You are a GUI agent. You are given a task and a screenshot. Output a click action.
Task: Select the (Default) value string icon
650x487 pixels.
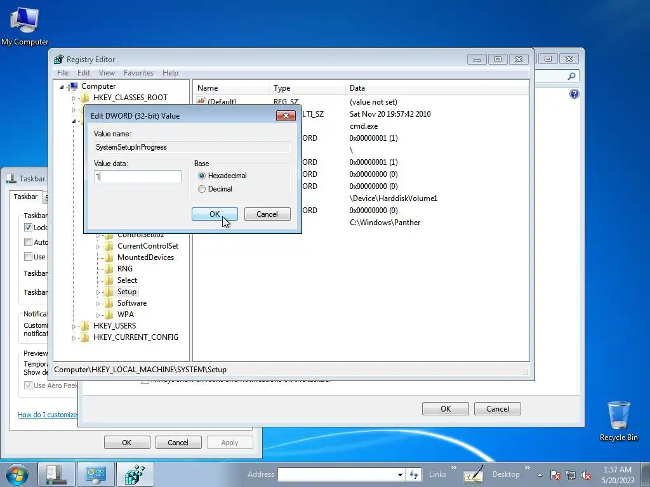pos(201,101)
